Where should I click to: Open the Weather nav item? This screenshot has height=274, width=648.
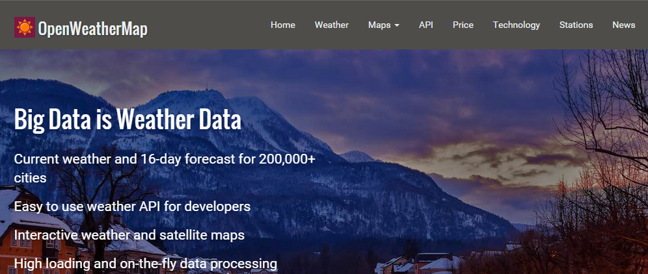(x=332, y=25)
